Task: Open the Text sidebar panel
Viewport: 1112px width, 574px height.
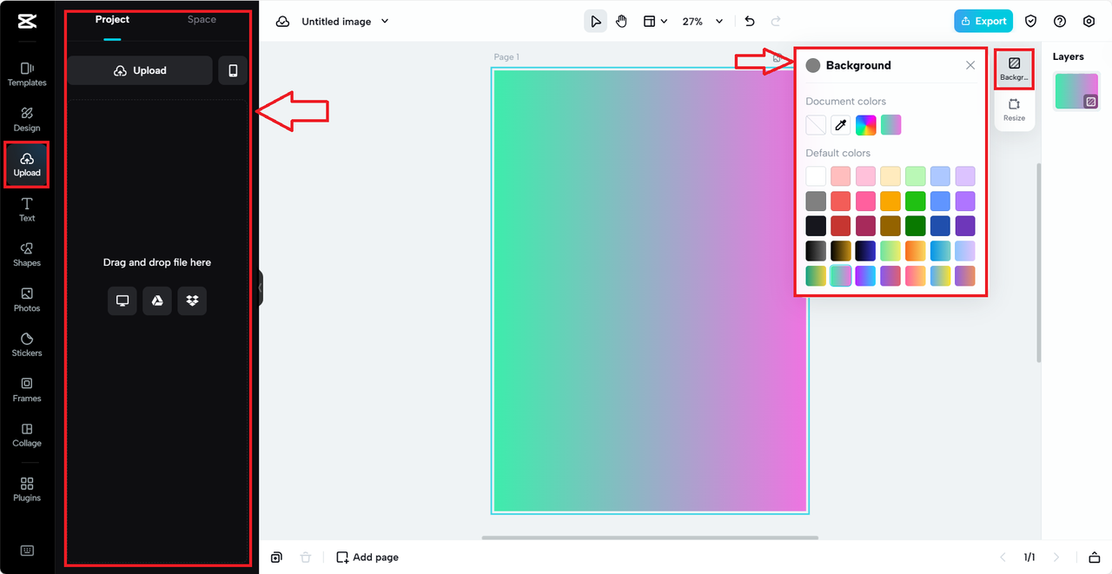Action: click(27, 209)
